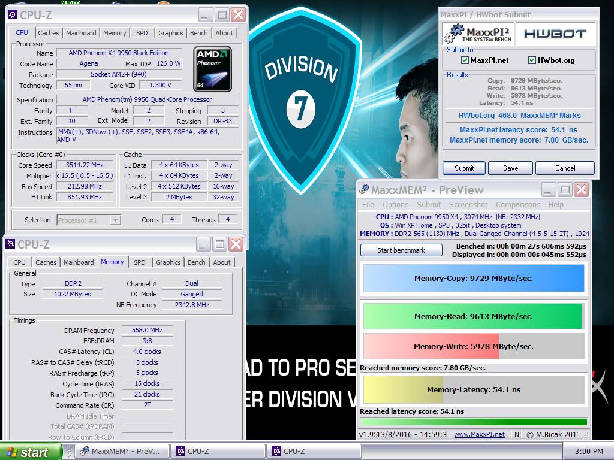Click the Save button in HWbot dialog
Image resolution: width=614 pixels, height=460 pixels.
tap(511, 168)
